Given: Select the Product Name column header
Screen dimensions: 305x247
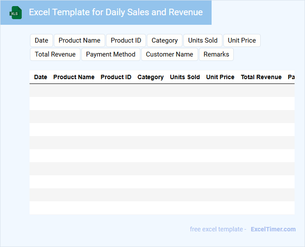Looking at the screenshot, I should [74, 77].
